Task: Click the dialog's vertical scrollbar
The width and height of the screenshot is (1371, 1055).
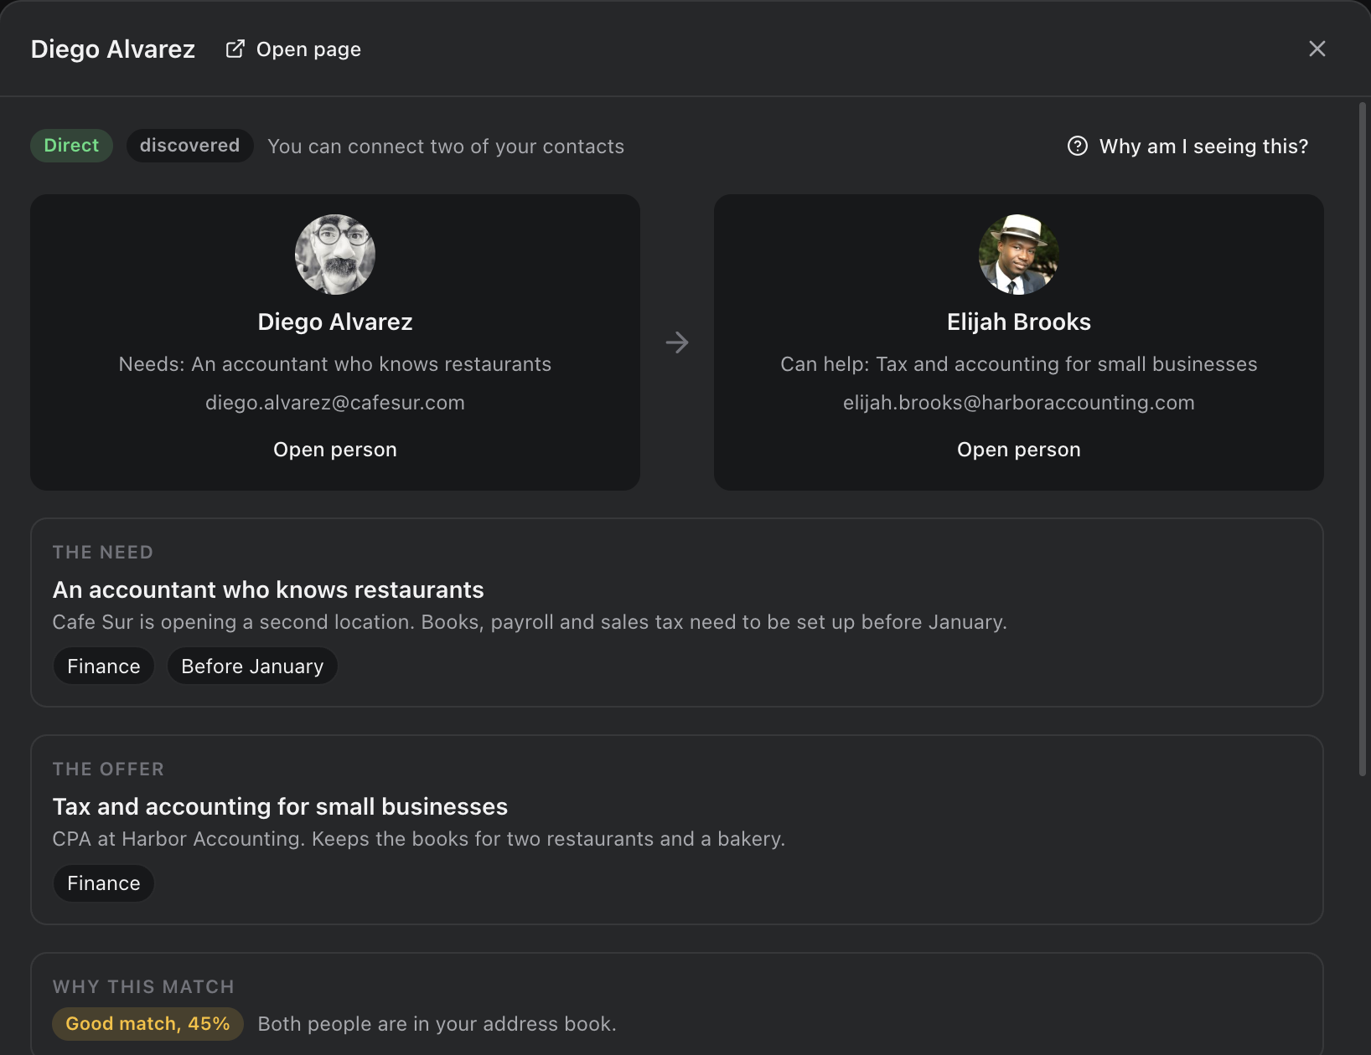Action: click(1363, 440)
